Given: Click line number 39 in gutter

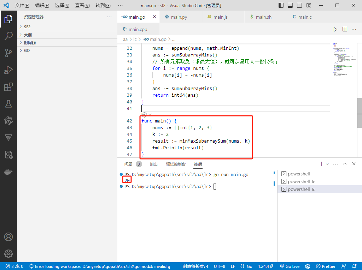Looking at the screenshot, I should tap(129, 95).
